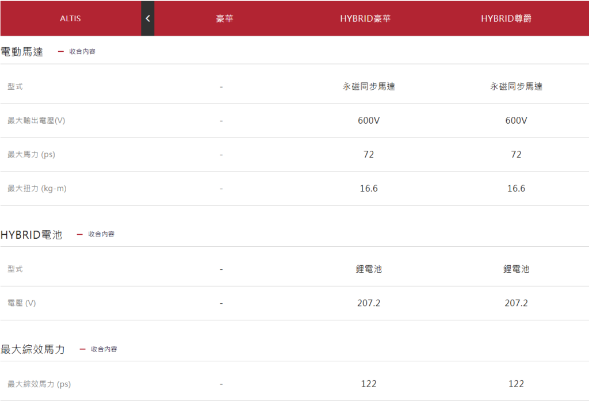Click the left chevron arrow beside ALTIS
Image resolution: width=589 pixels, height=401 pixels.
tap(148, 18)
